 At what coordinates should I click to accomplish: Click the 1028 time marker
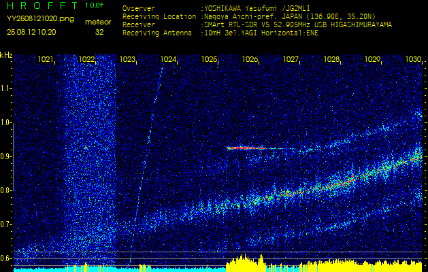(332, 59)
